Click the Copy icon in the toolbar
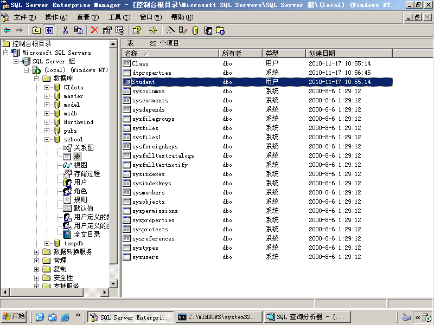Image resolution: width=434 pixels, height=325 pixels. click(78, 30)
